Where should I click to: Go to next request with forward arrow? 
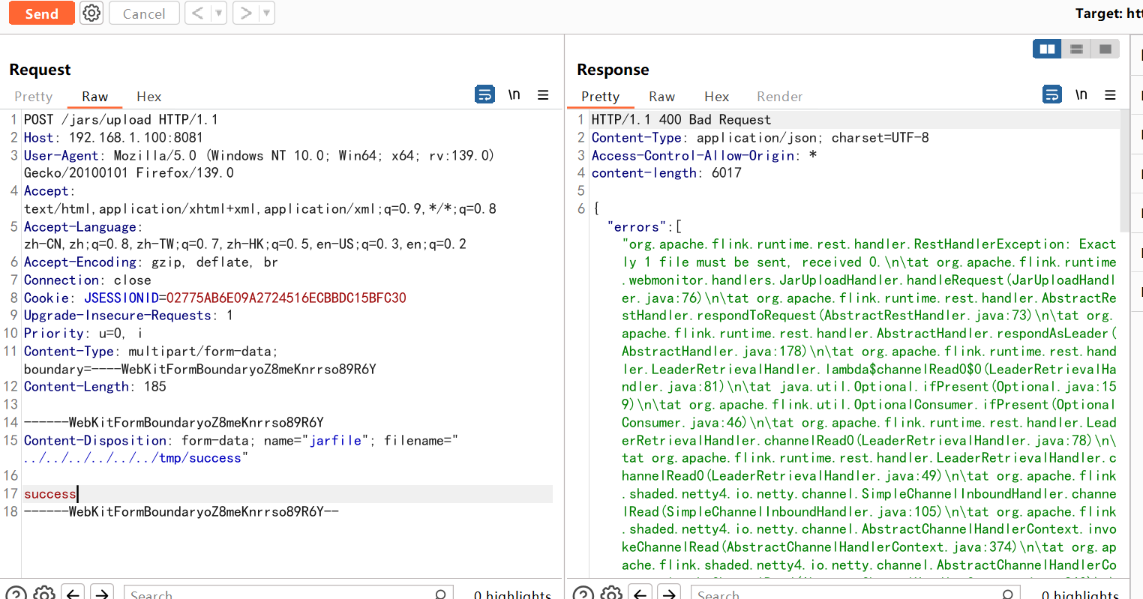[245, 13]
